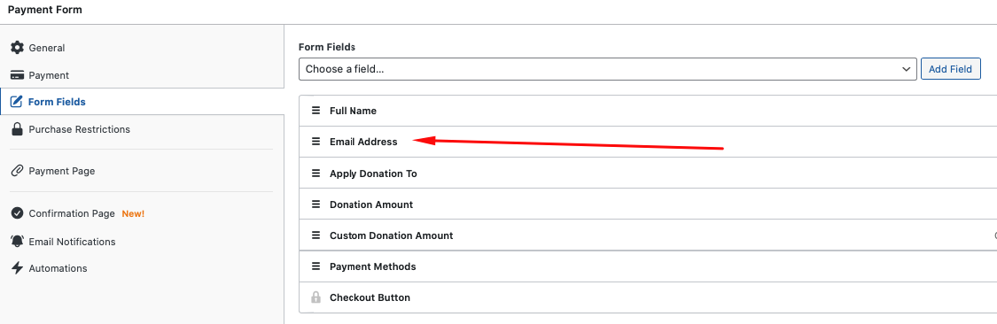Click the hamburger handle on Email Address row
Viewport: 997px width, 324px height.
(316, 142)
